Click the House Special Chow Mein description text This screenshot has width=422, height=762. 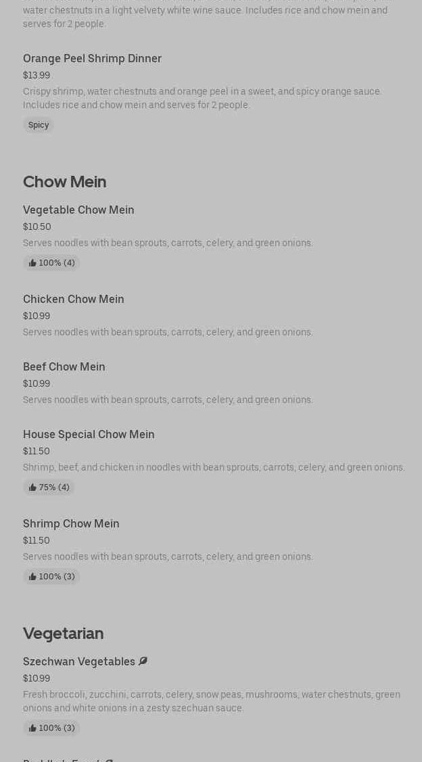click(x=214, y=467)
